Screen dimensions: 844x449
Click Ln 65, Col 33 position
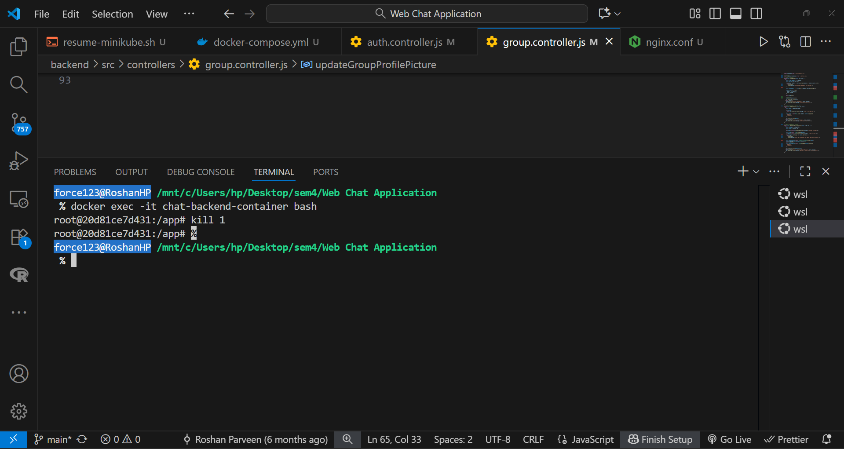394,439
